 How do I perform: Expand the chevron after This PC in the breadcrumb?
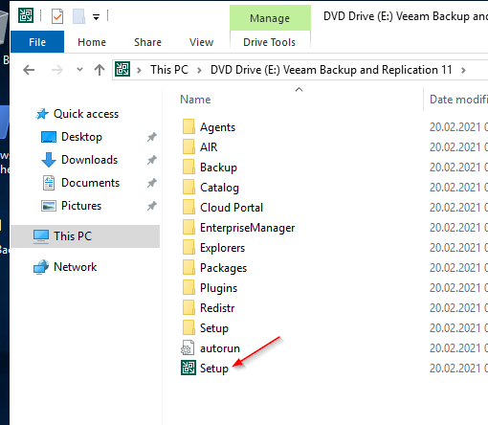point(199,70)
